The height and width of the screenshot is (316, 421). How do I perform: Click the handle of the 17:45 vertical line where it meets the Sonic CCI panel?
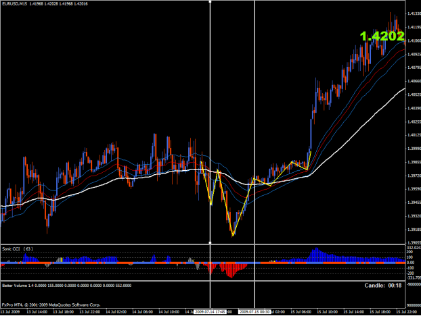210,243
